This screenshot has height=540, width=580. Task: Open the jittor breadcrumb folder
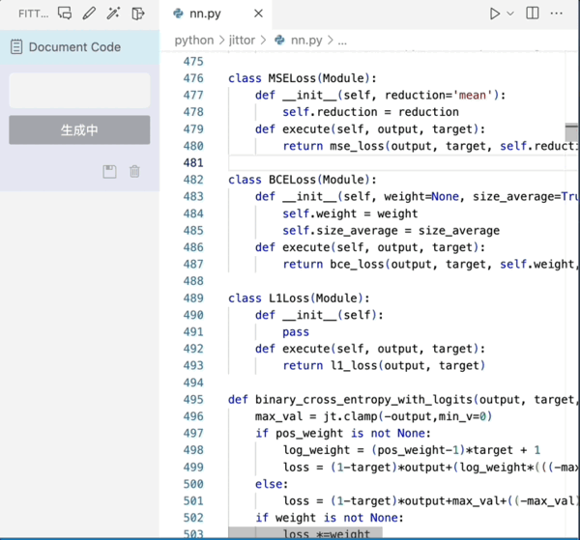pos(242,41)
